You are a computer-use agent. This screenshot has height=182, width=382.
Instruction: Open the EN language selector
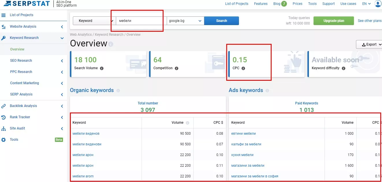click(366, 4)
